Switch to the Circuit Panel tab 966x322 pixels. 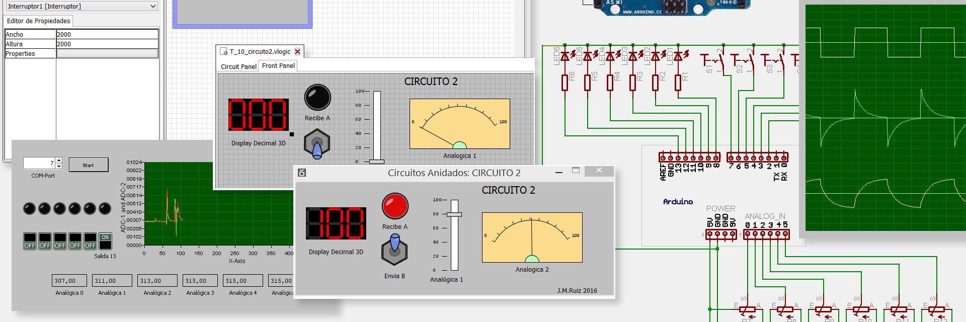[238, 66]
